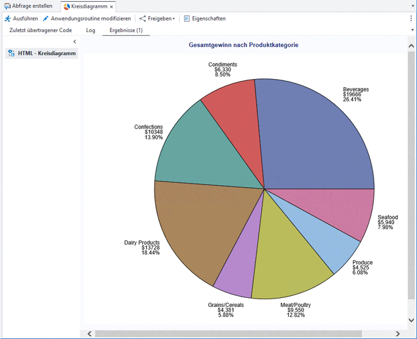
Task: Select HTML - Kreisdiagramm in results list
Action: pyautogui.click(x=47, y=53)
